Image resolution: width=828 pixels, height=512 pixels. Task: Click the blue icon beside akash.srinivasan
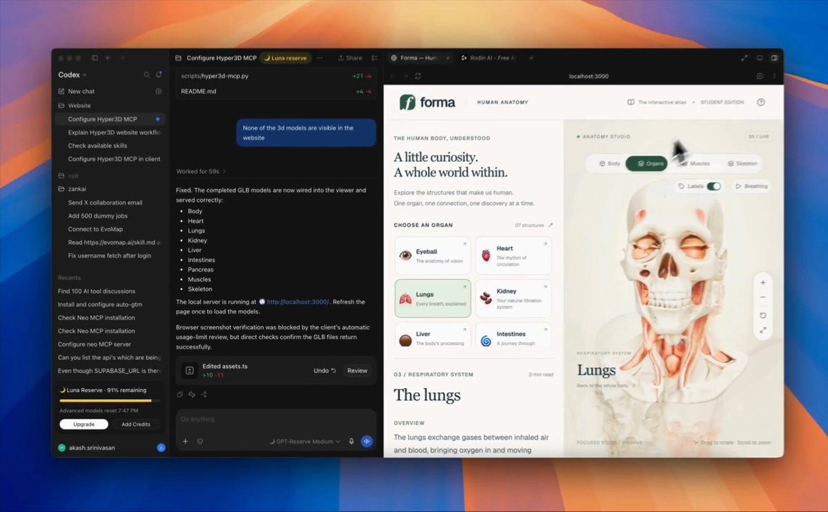(161, 447)
